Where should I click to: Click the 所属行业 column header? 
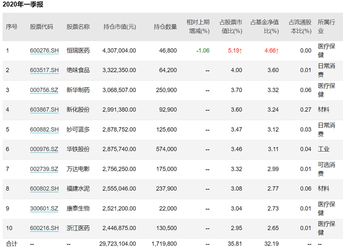tap(326, 27)
